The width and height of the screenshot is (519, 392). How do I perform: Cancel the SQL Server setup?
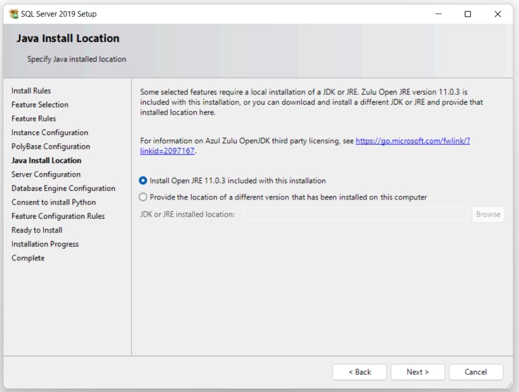(x=476, y=372)
